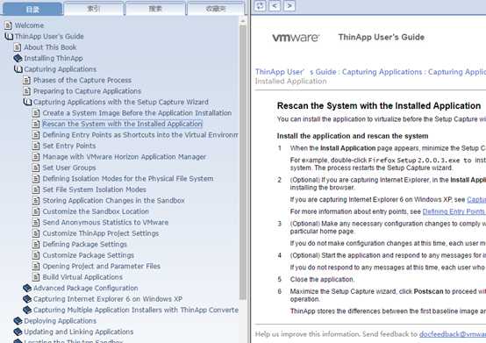Click page icon for Rescan the System entry
486x343 pixels.
(36, 124)
